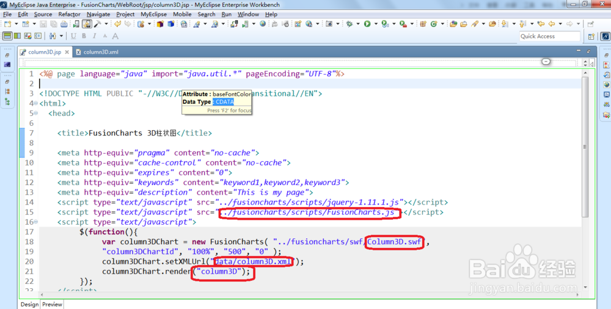
Task: Click the Quick Access search field
Action: pyautogui.click(x=549, y=36)
